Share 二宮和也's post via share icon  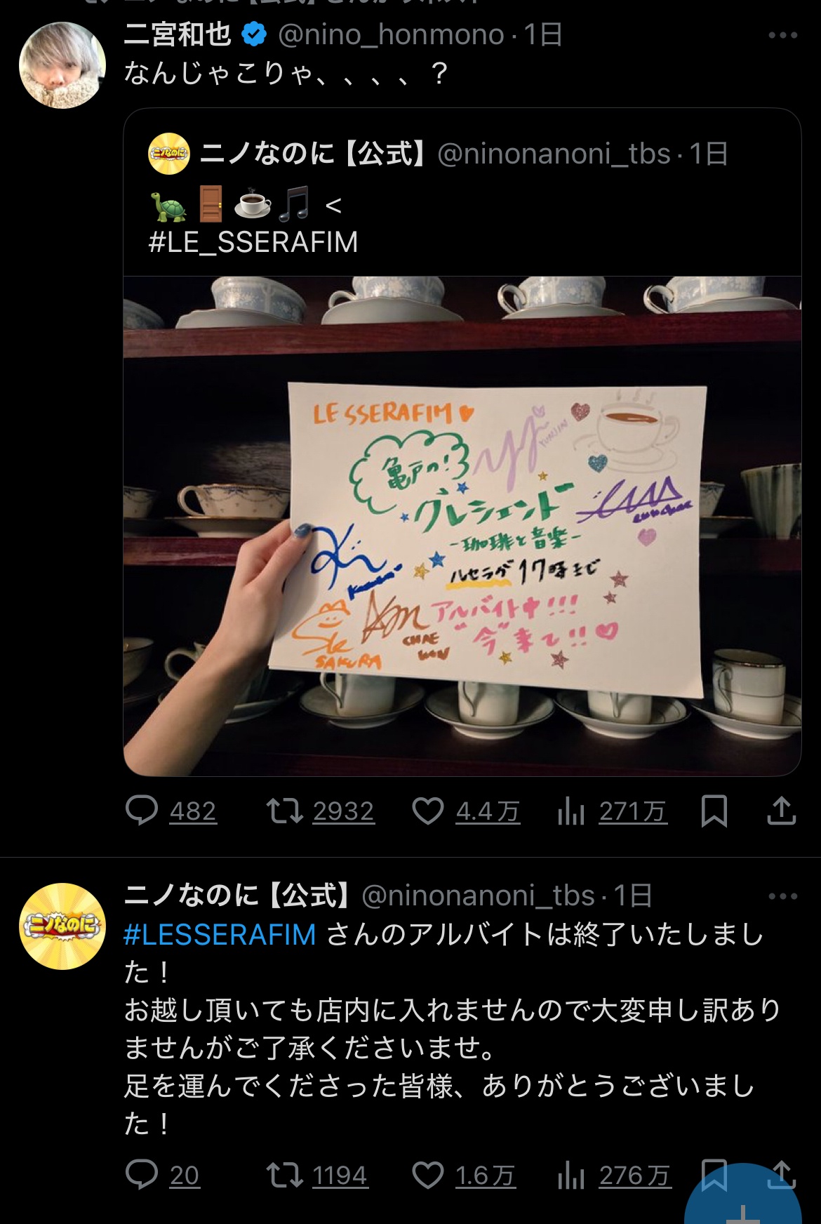tap(782, 811)
